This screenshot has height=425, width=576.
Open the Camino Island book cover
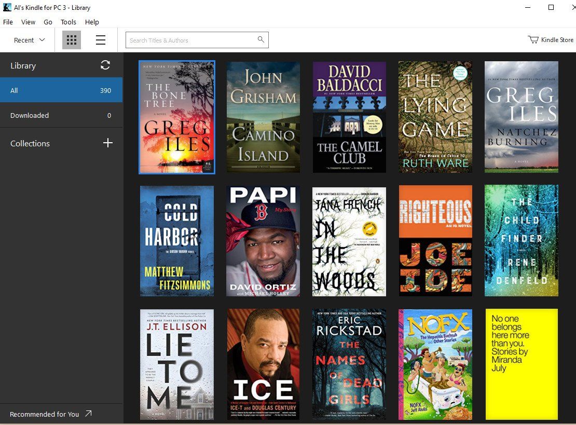263,117
